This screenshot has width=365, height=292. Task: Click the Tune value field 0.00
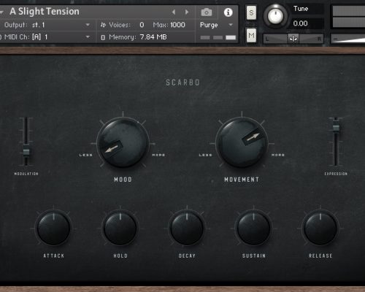(x=308, y=23)
